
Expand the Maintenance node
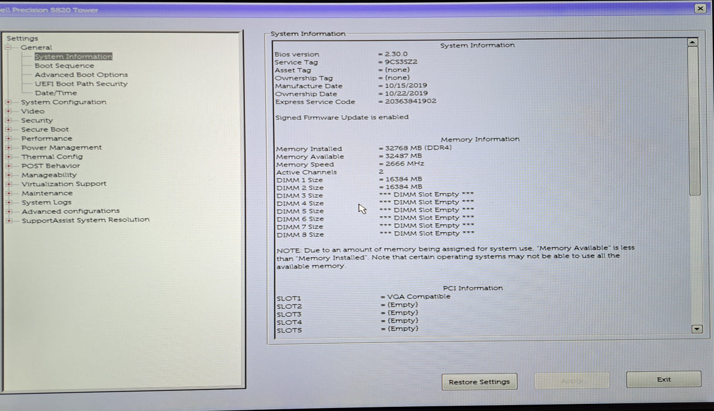[x=9, y=193]
